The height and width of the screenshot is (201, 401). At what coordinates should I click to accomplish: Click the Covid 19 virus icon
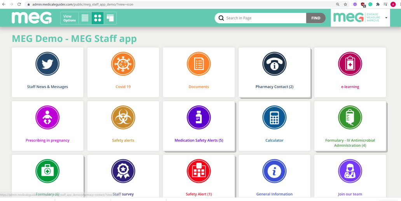point(123,64)
